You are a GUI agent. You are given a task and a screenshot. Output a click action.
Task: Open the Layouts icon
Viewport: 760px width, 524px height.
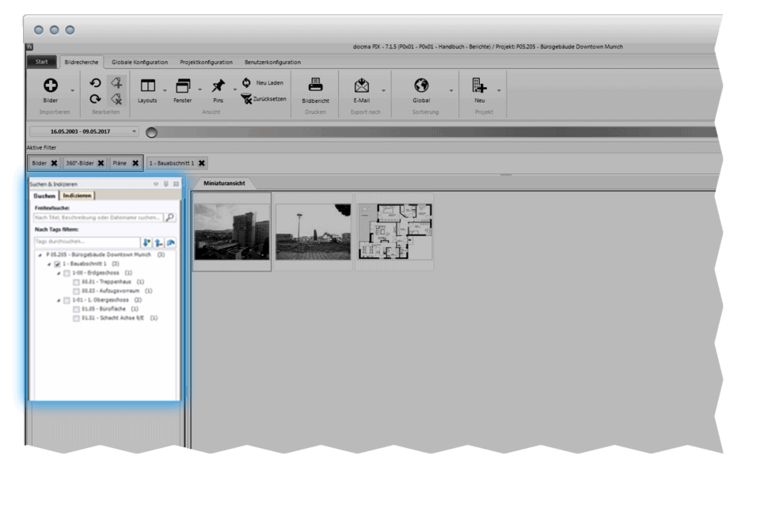(148, 85)
